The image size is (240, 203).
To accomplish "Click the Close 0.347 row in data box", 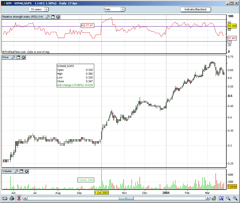I will coord(75,81).
